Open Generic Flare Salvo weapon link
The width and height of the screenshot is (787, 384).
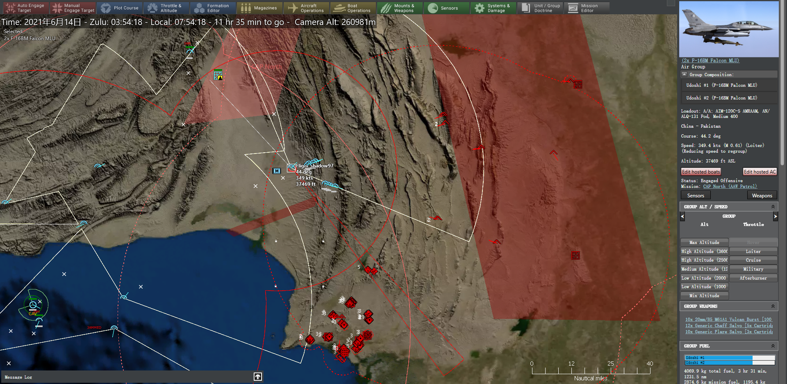[x=729, y=332]
